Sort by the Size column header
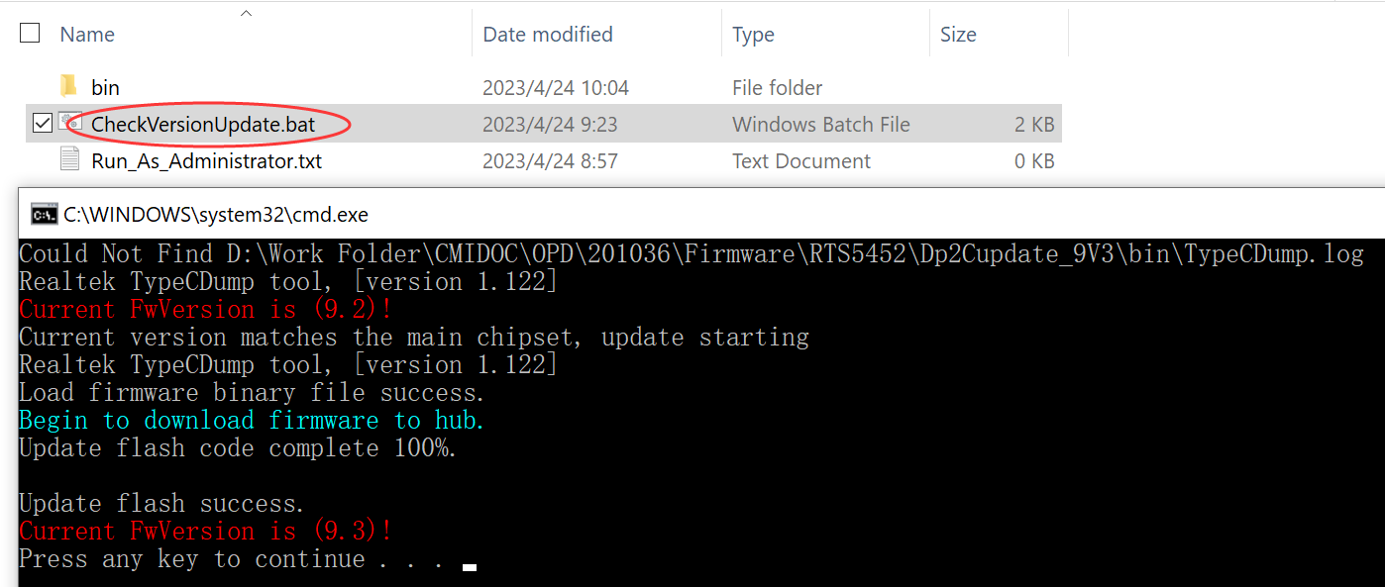 click(958, 35)
